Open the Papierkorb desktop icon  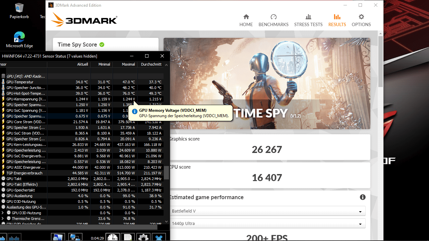tap(19, 11)
